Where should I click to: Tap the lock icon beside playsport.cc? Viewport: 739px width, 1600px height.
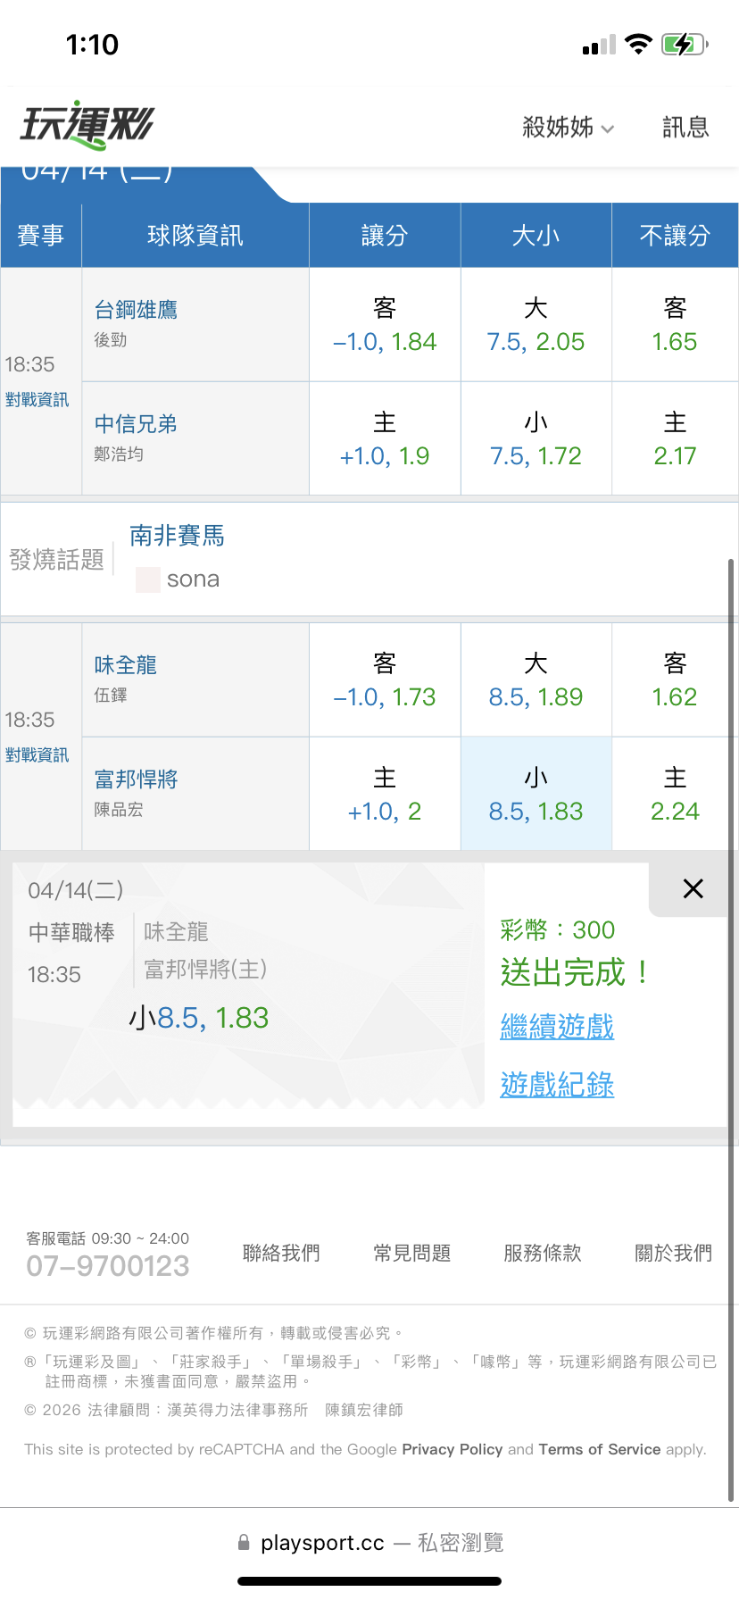[244, 1543]
